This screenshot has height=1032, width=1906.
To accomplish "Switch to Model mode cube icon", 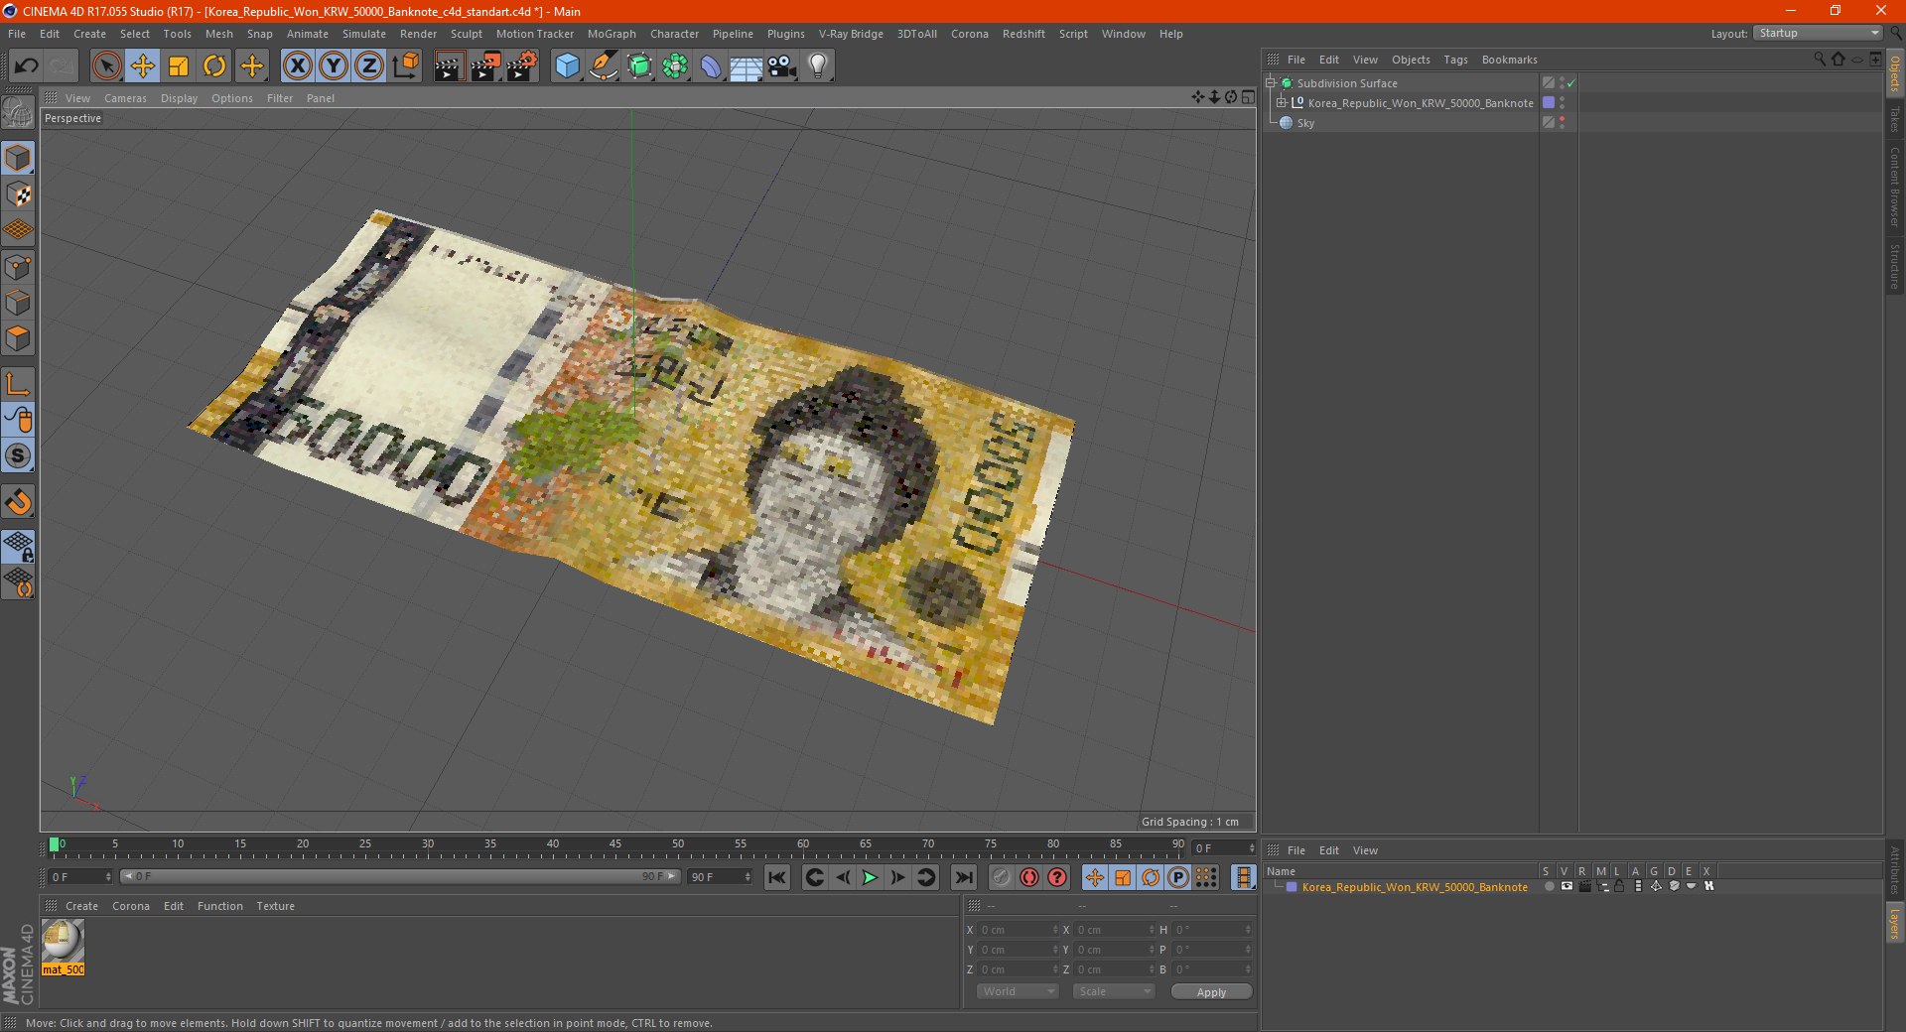I will (x=18, y=158).
